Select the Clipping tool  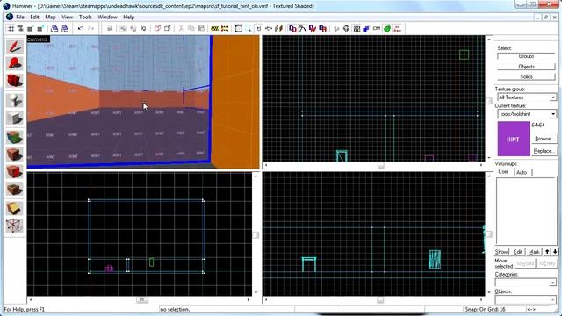point(14,209)
